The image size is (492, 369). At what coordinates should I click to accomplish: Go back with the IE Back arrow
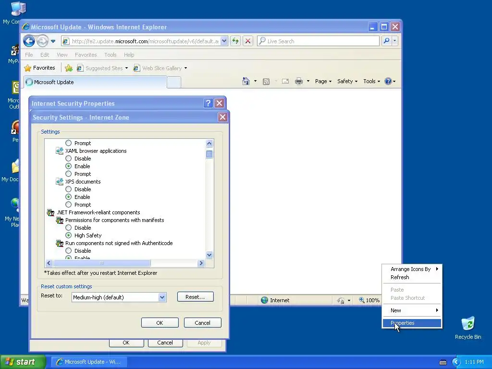pos(29,41)
